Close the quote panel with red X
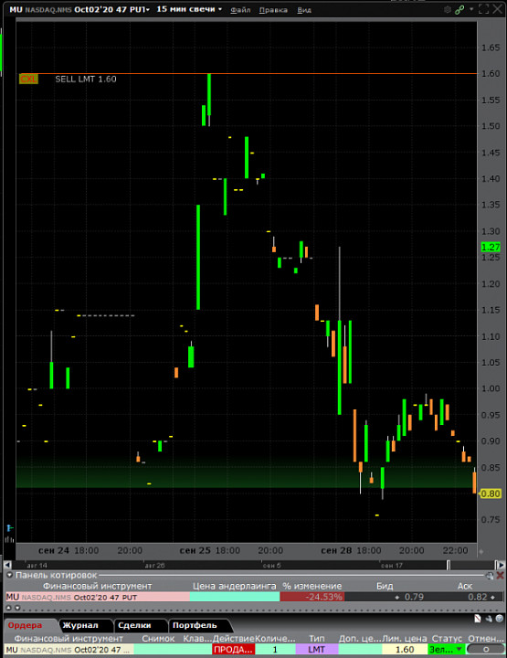This screenshot has width=507, height=658. point(500,576)
